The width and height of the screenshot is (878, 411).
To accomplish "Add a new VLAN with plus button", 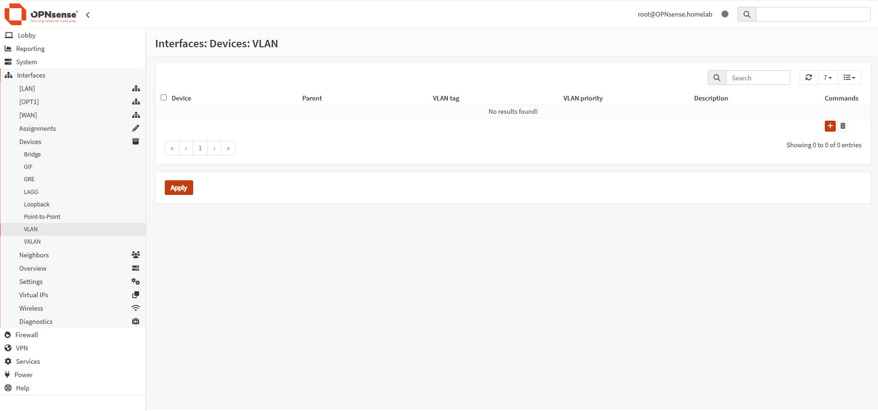I will click(x=830, y=126).
